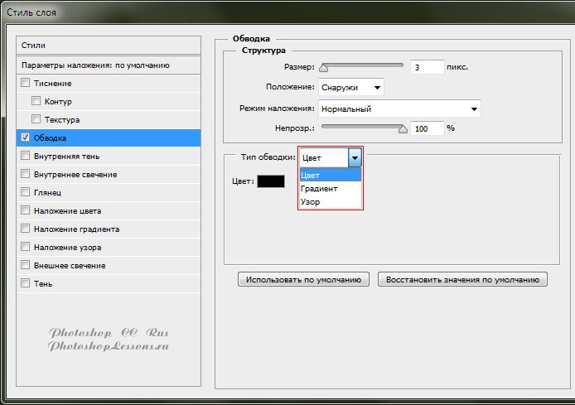Open the Положение dropdown
The height and width of the screenshot is (405, 575).
coord(351,86)
